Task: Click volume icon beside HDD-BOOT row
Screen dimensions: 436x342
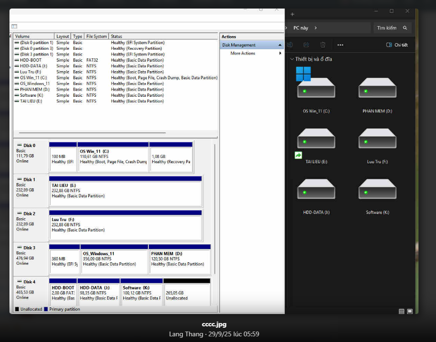Action: (17, 60)
